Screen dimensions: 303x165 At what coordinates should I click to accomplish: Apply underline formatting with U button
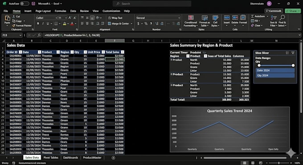click(48, 24)
